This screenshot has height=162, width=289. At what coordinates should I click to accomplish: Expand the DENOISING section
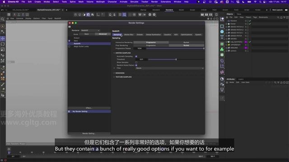114,73
